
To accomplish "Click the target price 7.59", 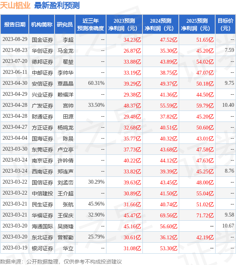I will pos(230,50).
